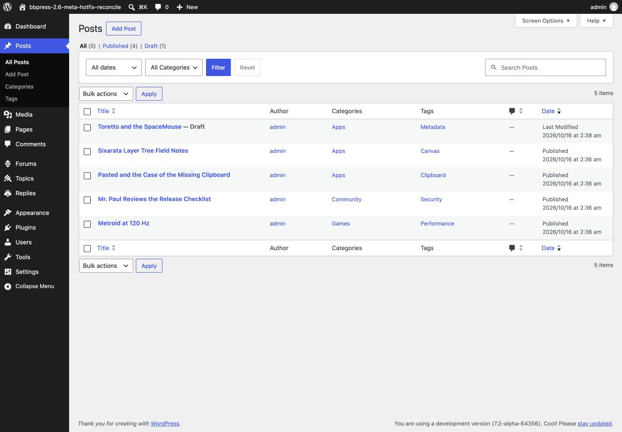
Task: Open the All dates dropdown
Action: tap(114, 67)
